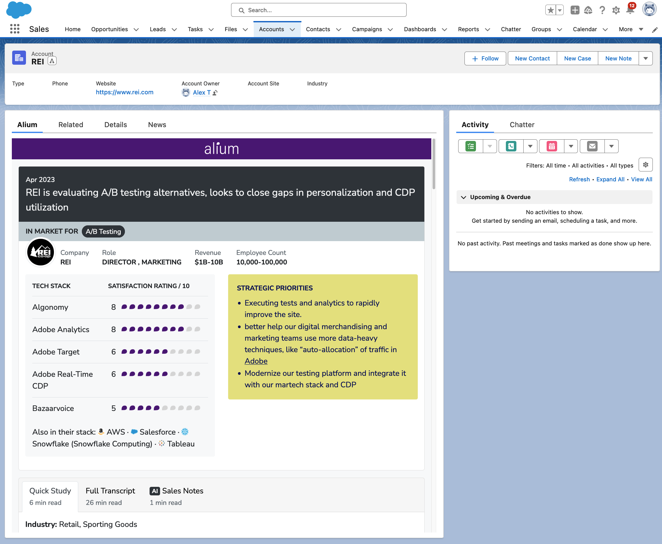Screen dimensions: 662x544
Task: Open the More navigation menu
Action: pos(631,29)
